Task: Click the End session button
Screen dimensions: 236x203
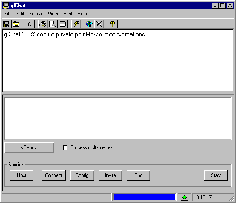Action: [x=138, y=175]
